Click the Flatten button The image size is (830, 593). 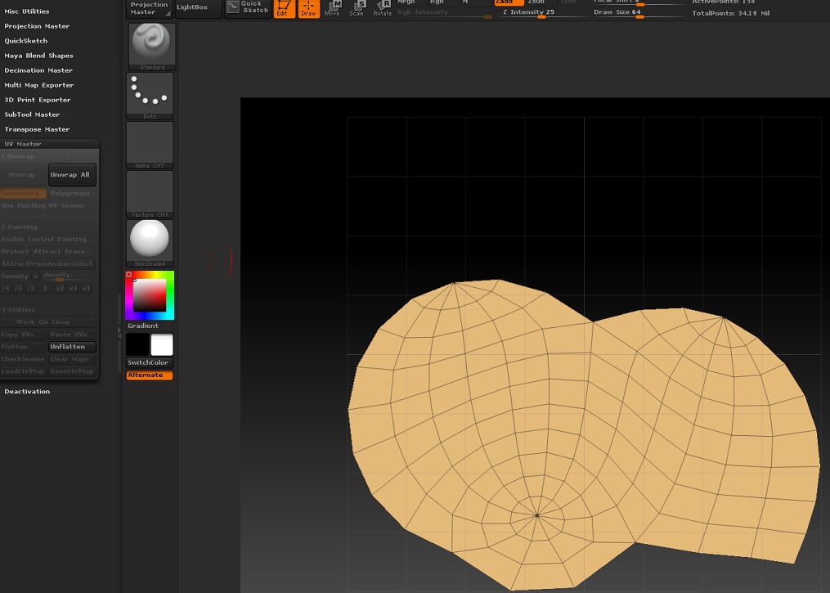pos(23,347)
